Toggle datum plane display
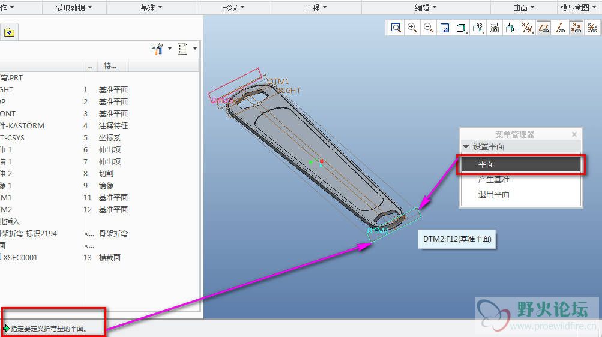The image size is (602, 337). tap(544, 28)
